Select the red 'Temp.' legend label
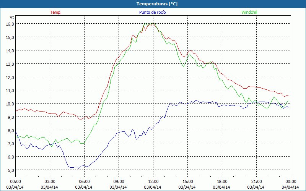The image size is (306, 191). pyautogui.click(x=56, y=12)
